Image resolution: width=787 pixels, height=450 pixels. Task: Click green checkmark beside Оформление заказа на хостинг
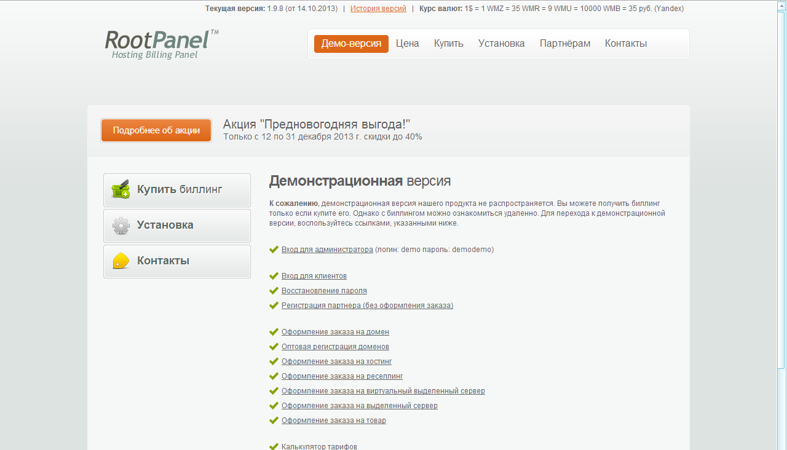(x=274, y=361)
